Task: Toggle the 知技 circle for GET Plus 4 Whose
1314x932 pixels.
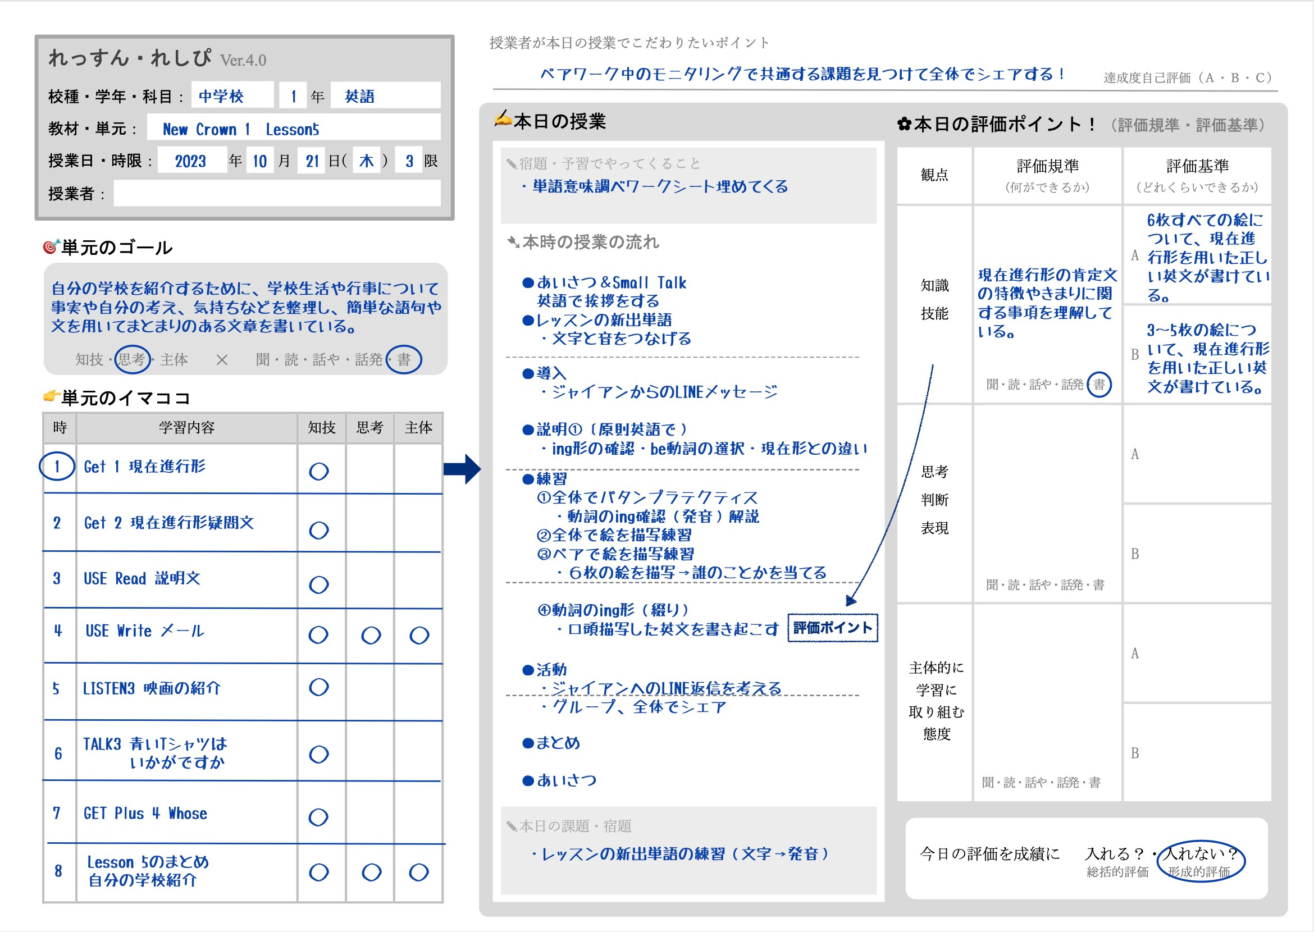Action: tap(318, 816)
